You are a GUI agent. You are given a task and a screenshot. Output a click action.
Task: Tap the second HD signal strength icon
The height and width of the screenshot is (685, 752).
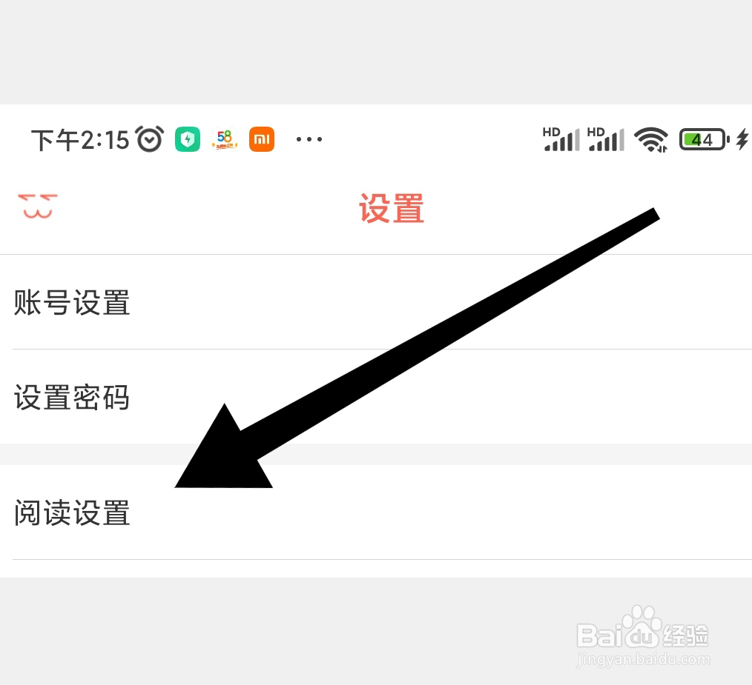pyautogui.click(x=605, y=139)
